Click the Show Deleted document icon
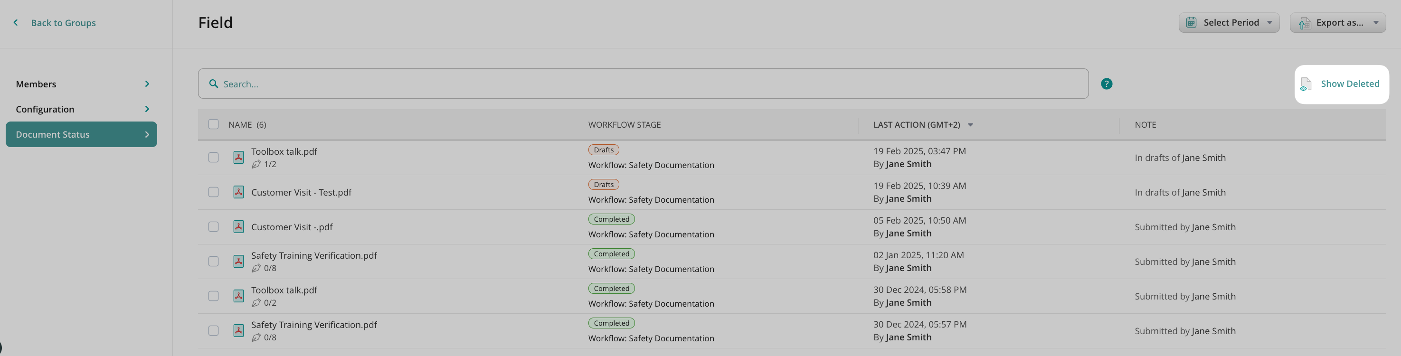This screenshot has width=1401, height=356. tap(1305, 84)
